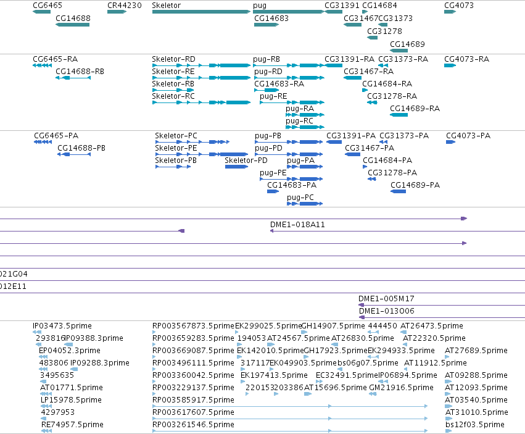Click the pug gene label

pos(260,6)
